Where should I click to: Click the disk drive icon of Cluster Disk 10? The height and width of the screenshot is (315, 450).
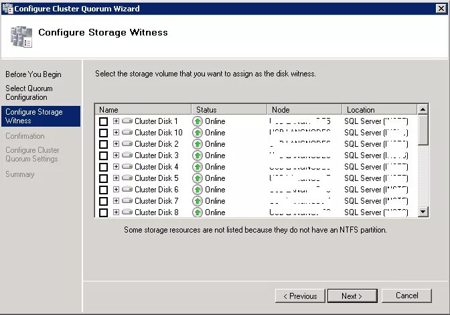click(127, 133)
